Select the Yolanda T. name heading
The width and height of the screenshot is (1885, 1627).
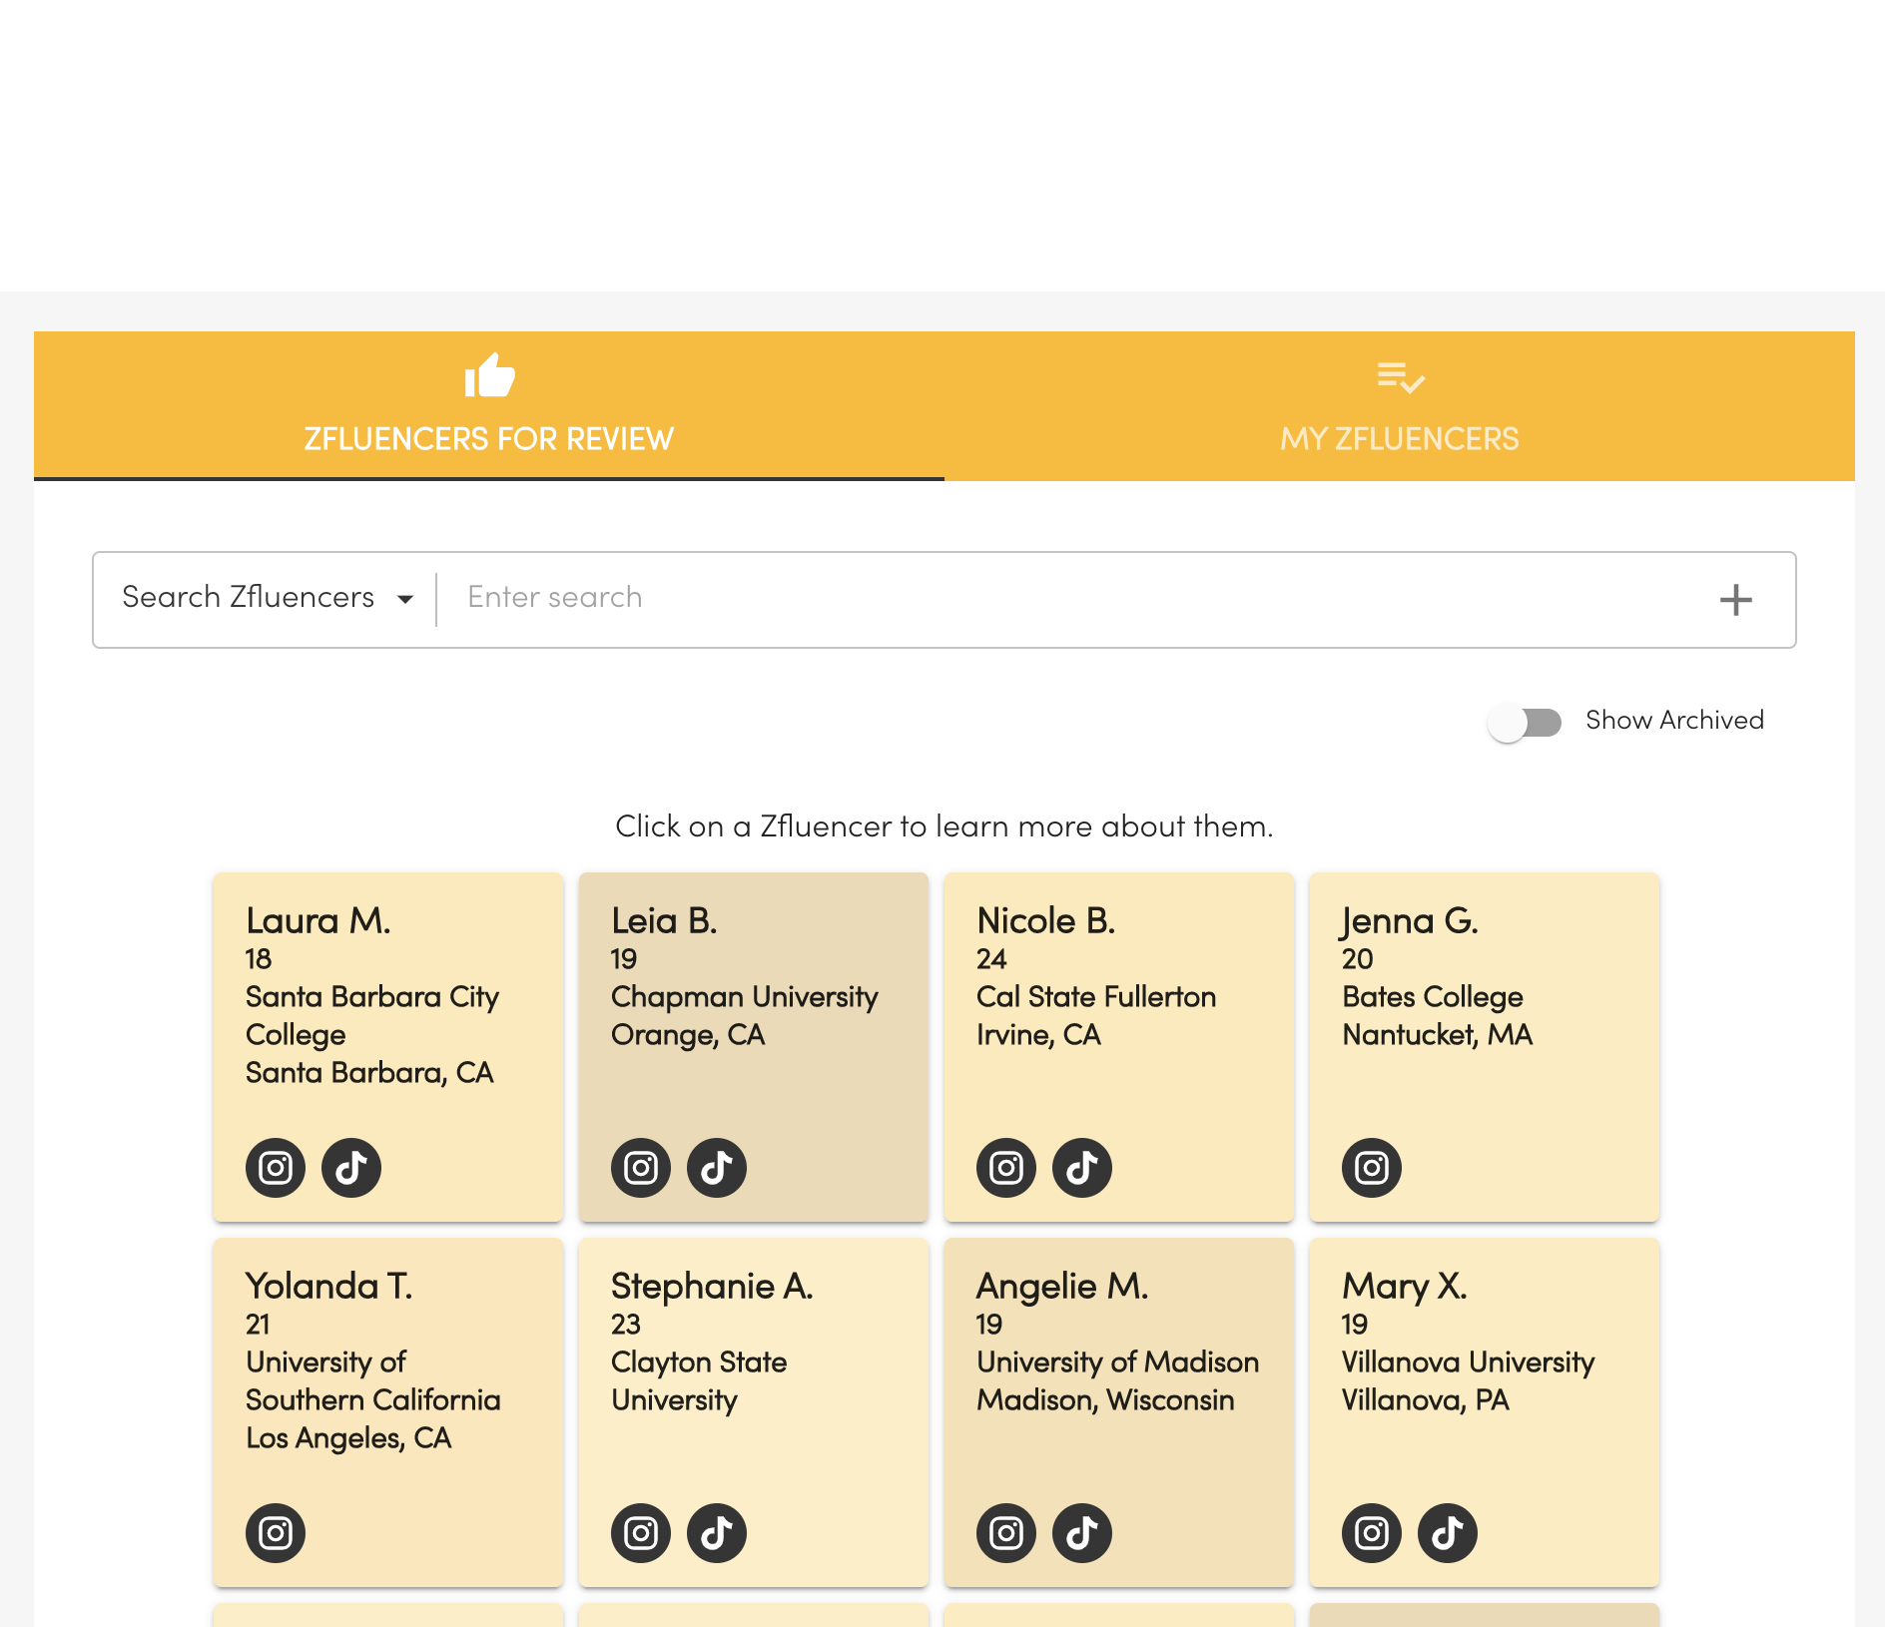coord(328,1286)
